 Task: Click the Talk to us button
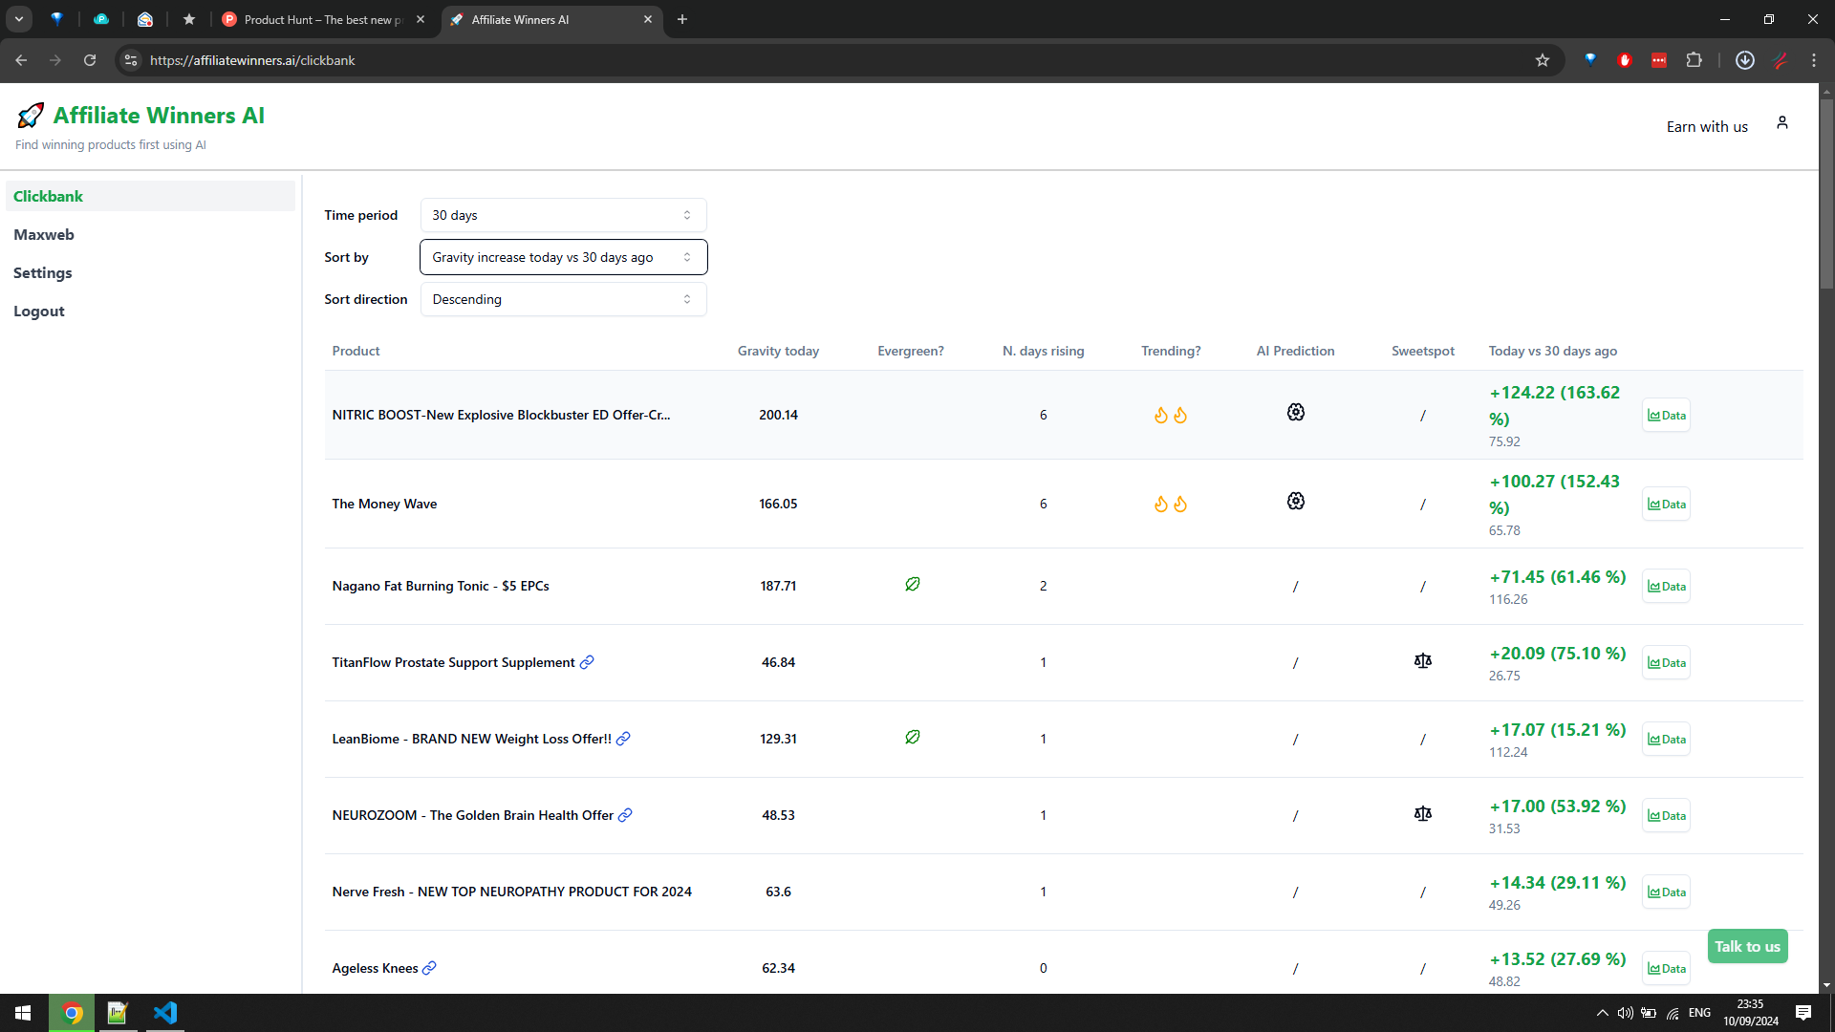click(x=1746, y=946)
